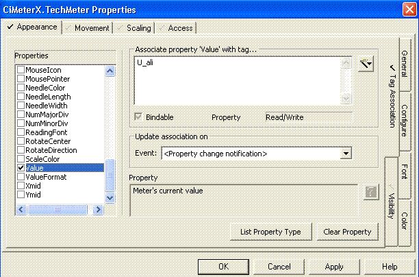Screen dimensions: 419x277
Task: Click the tag browse wizard icon
Action: (366, 64)
